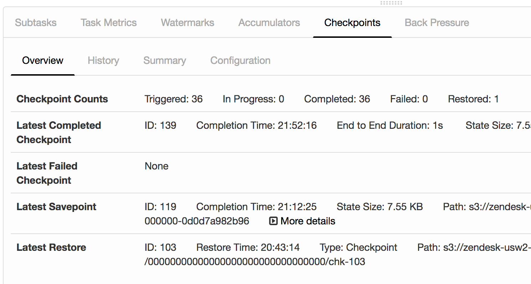This screenshot has width=531, height=284.
Task: Open the Task Metrics tab
Action: click(x=109, y=23)
